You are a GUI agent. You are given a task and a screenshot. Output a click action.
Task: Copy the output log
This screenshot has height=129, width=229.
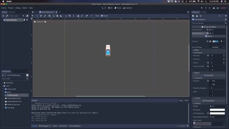pos(181,100)
